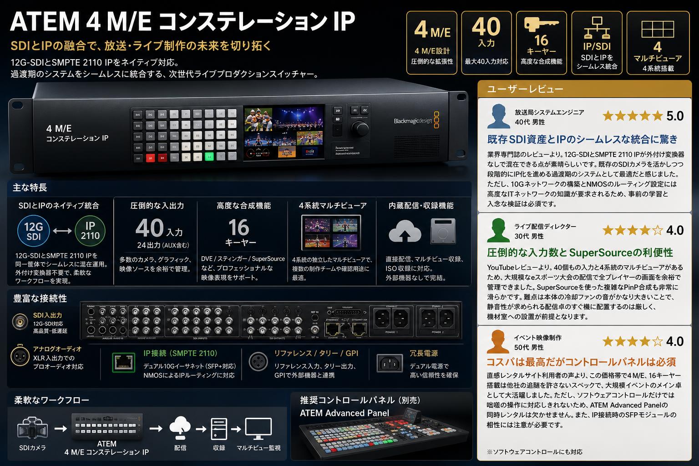The width and height of the screenshot is (699, 466).
Task: Click the green button on the switcher keypad
Action: tap(209, 157)
